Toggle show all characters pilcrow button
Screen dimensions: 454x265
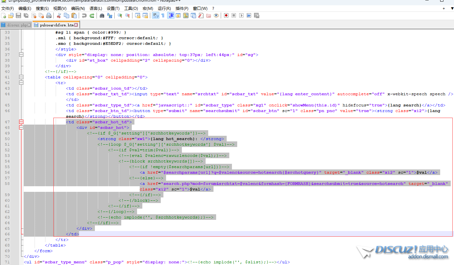pos(163,15)
